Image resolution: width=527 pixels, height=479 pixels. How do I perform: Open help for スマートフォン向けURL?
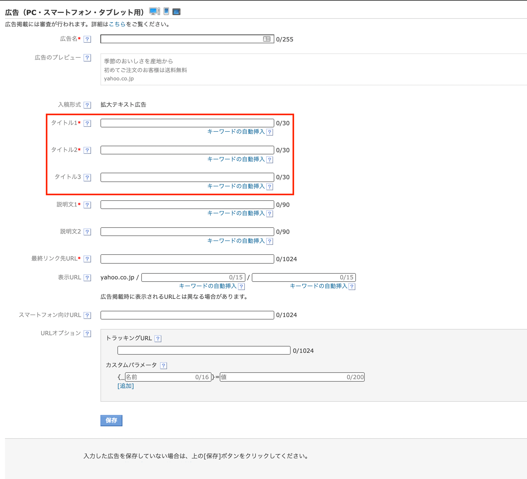[88, 315]
